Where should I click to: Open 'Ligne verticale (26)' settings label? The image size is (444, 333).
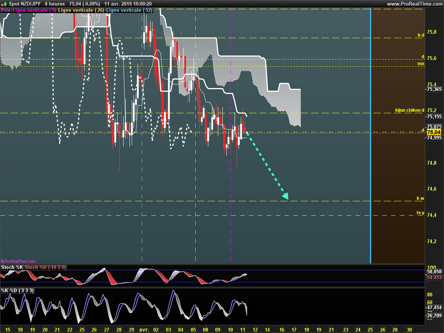[81, 10]
